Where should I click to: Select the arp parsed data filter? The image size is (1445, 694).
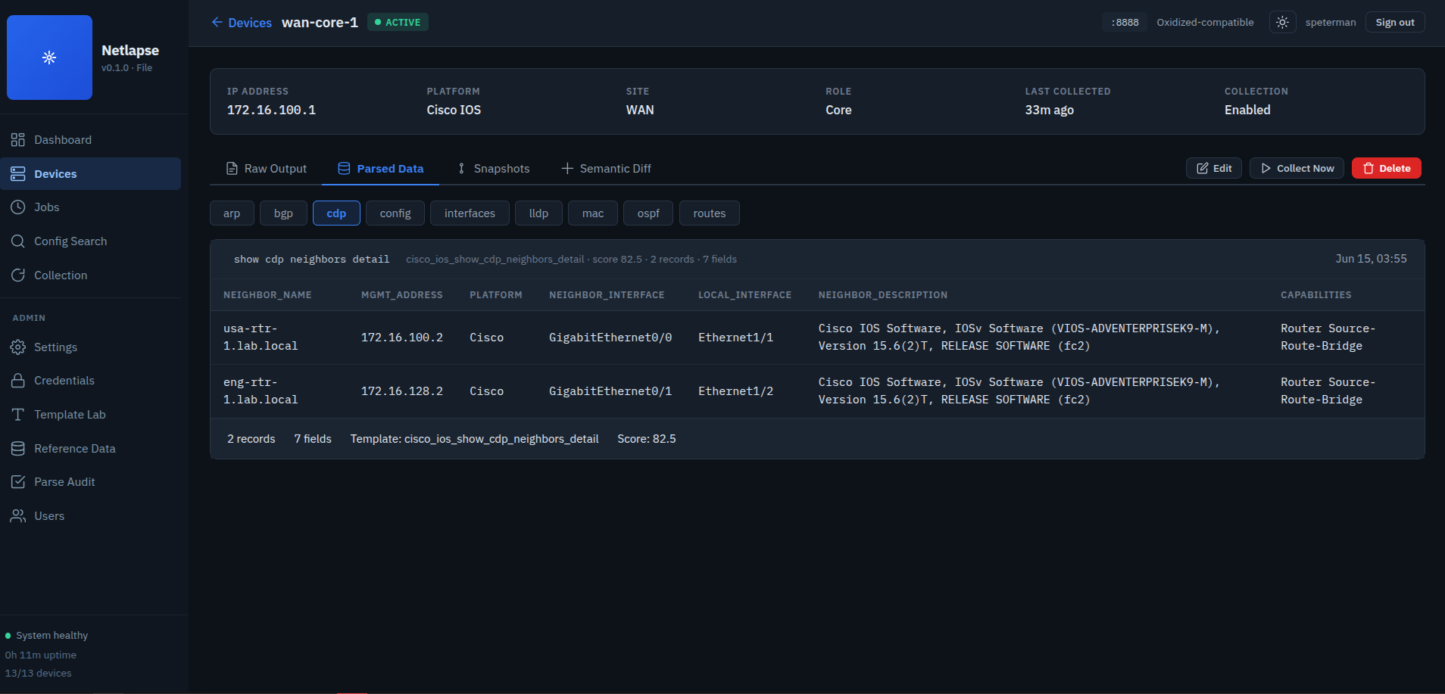click(232, 213)
